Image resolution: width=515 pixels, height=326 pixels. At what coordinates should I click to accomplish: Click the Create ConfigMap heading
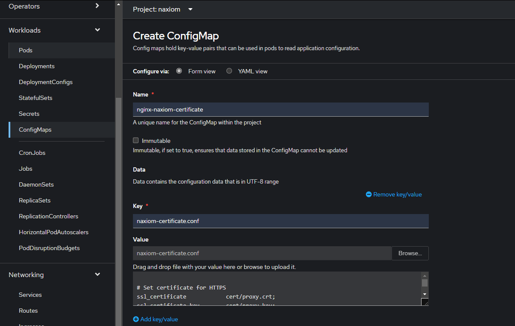tap(176, 36)
